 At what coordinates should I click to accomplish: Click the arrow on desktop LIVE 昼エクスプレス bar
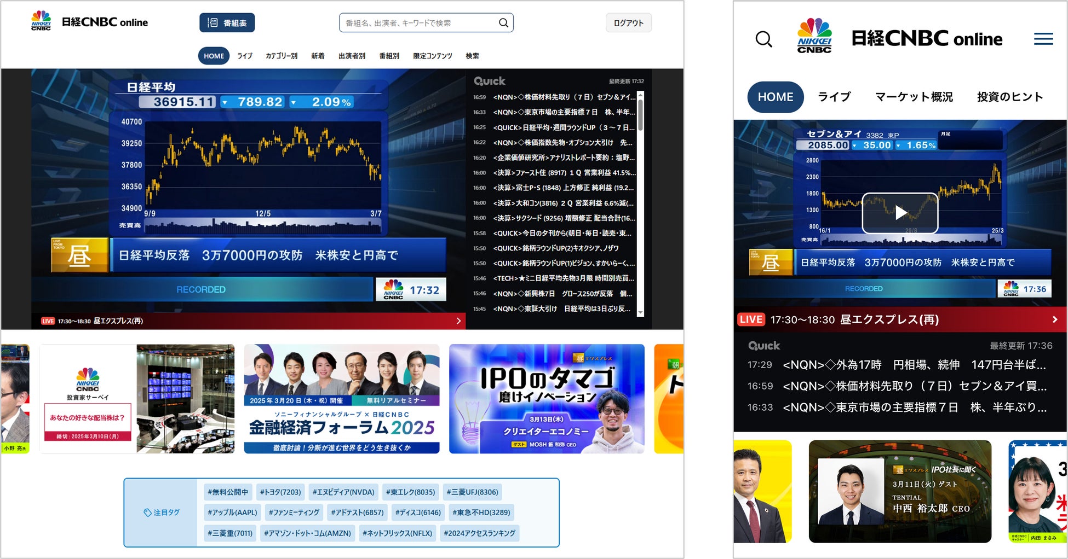coord(458,321)
